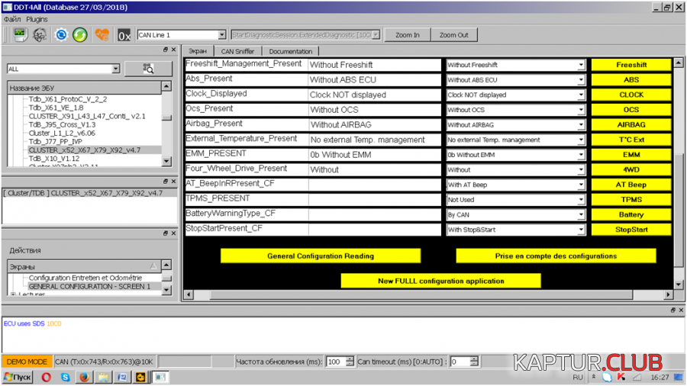This screenshot has width=687, height=386.
Task: Click the Пуск start button
Action: (18, 377)
